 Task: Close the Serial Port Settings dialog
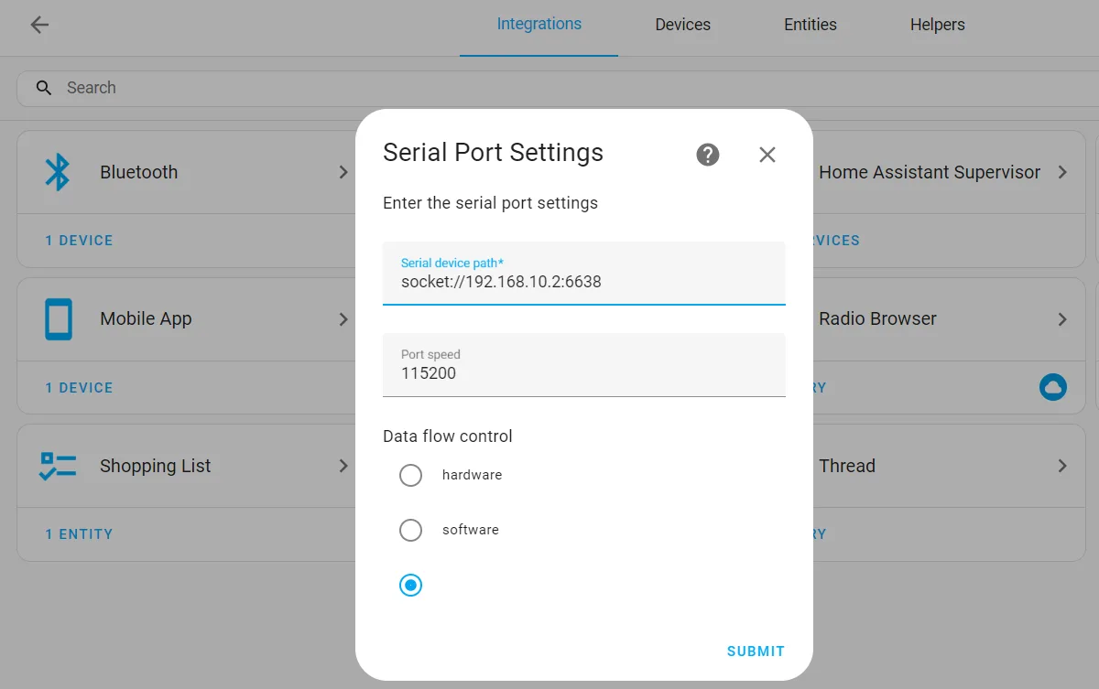point(767,155)
